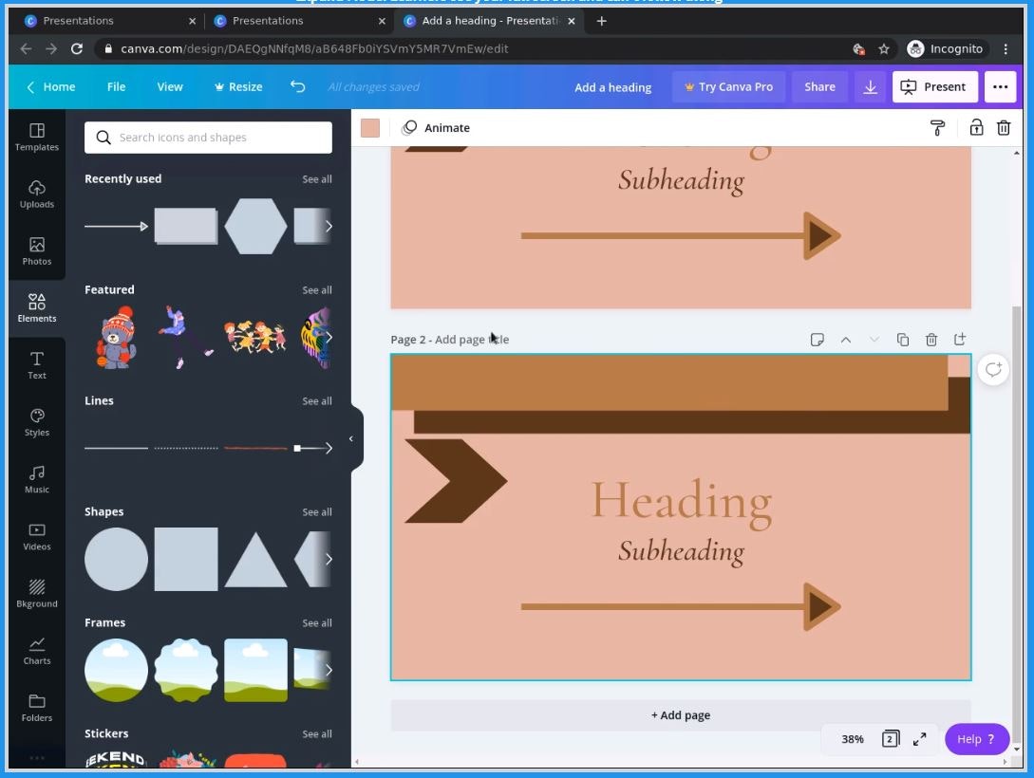Click the copy style paint roller icon
Viewport: 1034px width, 778px height.
pos(937,128)
